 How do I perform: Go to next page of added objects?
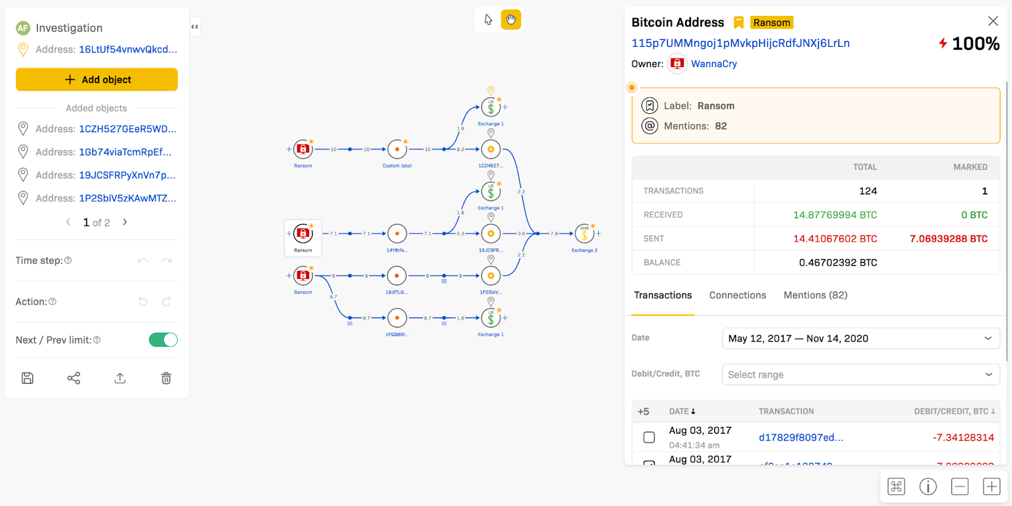[125, 222]
